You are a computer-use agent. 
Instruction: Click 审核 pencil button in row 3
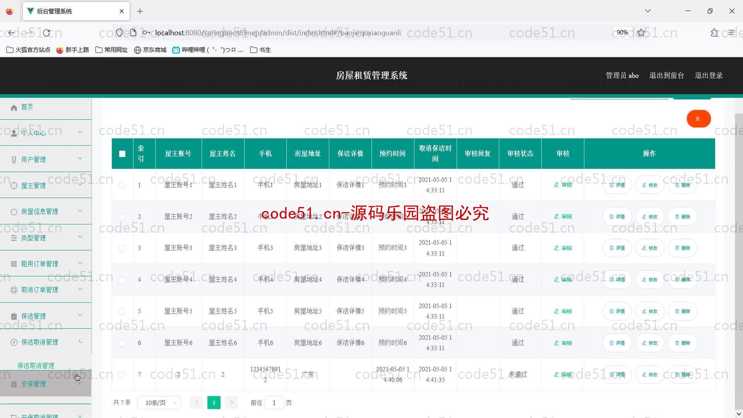click(563, 248)
